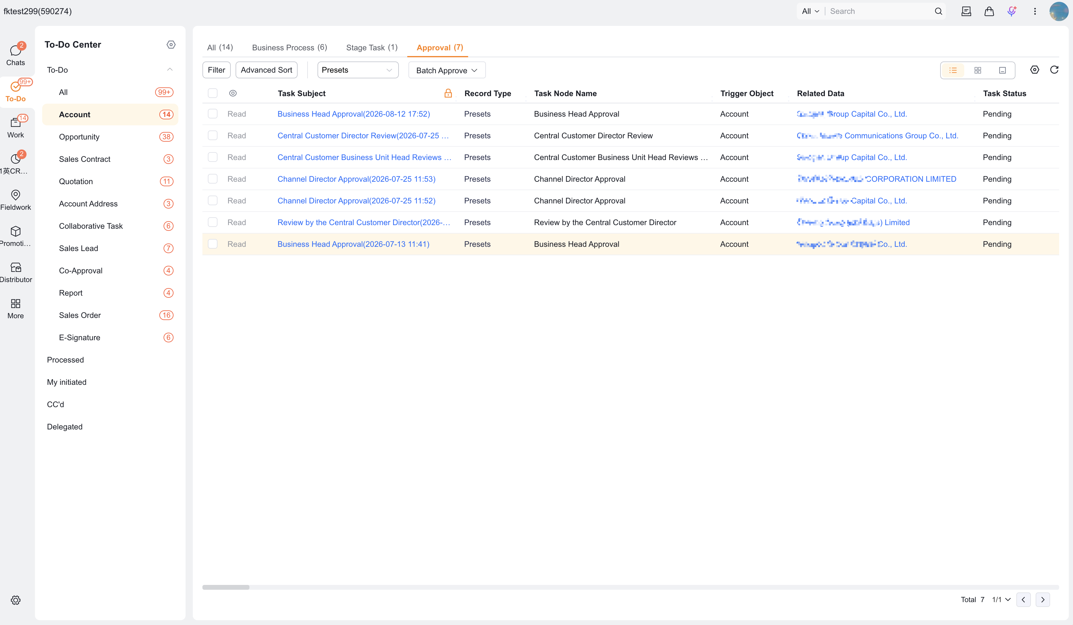Open the CORPORATION LIMITED related data link

pos(877,179)
